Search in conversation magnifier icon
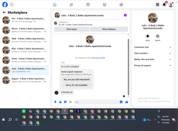Screen dimensions: 178x131 (x=158, y=36)
